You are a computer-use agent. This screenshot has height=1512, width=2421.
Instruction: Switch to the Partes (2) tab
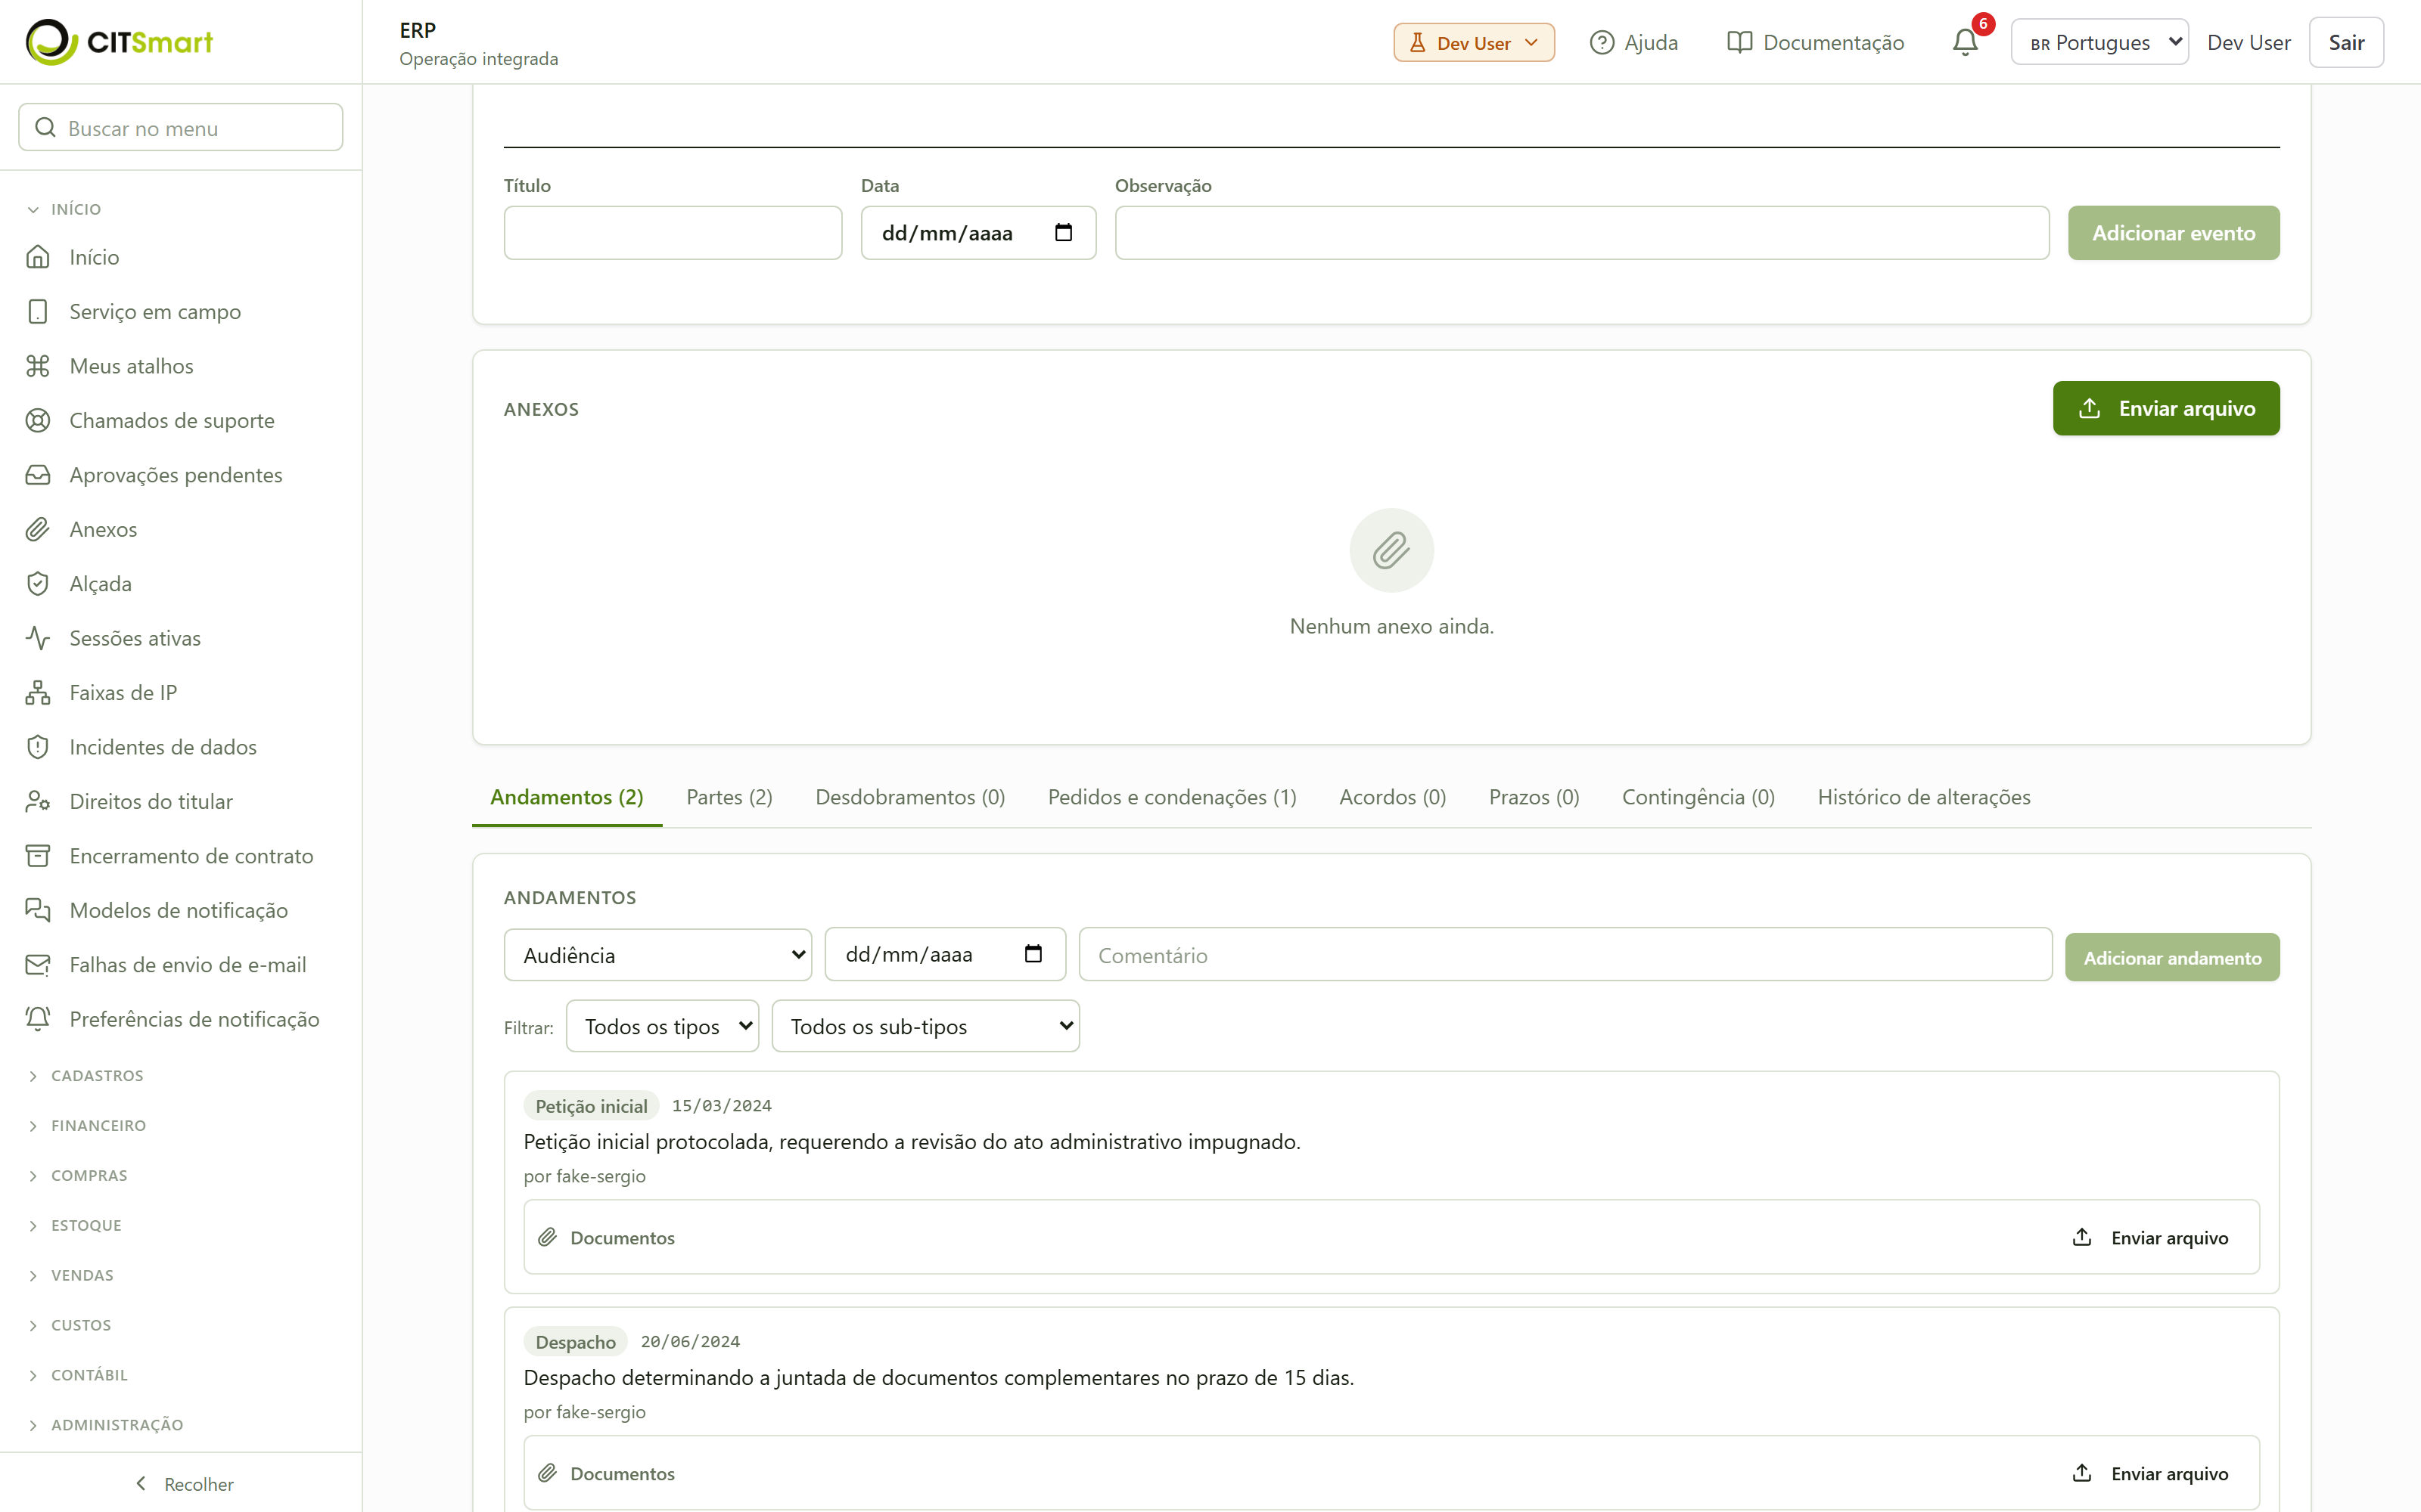(x=729, y=797)
